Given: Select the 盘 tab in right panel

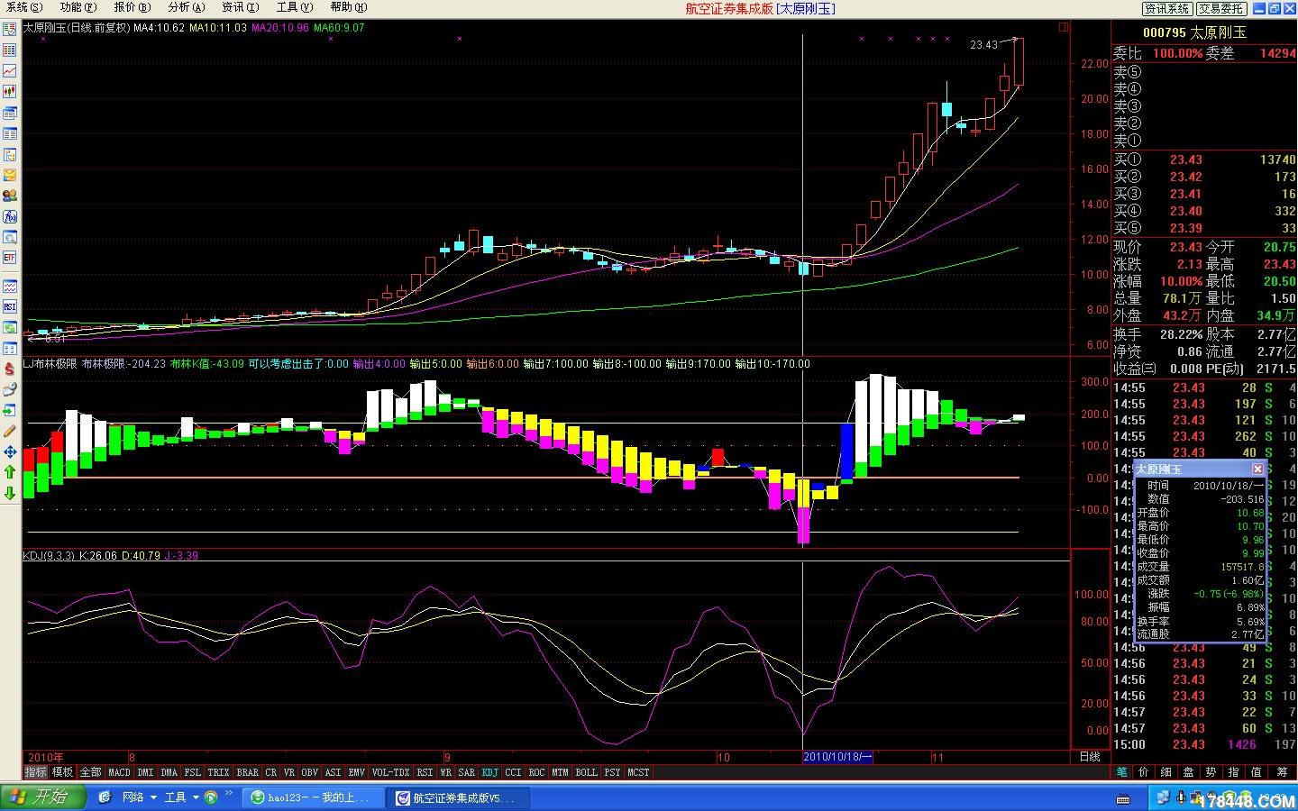Looking at the screenshot, I should coord(1189,771).
